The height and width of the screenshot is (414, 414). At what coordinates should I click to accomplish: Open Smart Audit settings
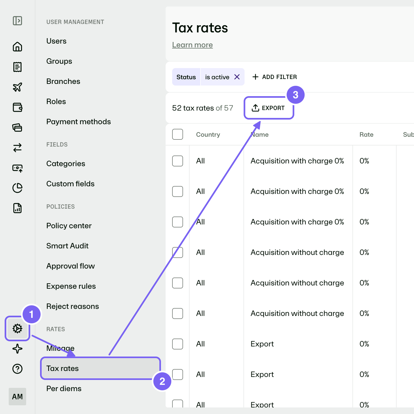67,246
